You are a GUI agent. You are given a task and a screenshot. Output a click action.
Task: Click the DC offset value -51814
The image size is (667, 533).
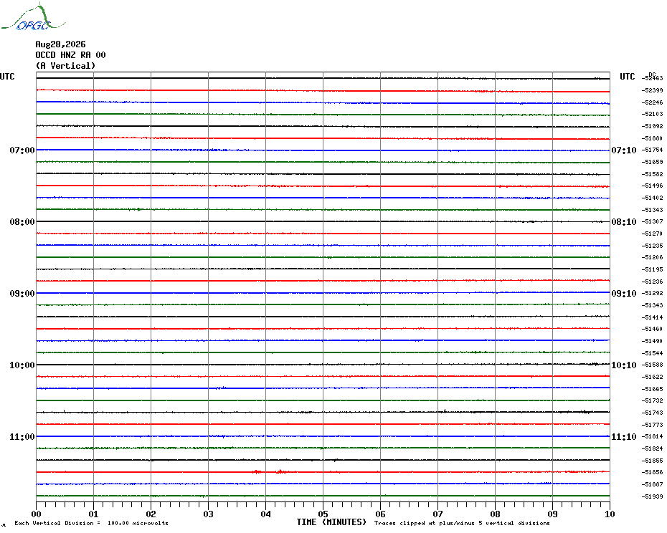[x=653, y=436]
